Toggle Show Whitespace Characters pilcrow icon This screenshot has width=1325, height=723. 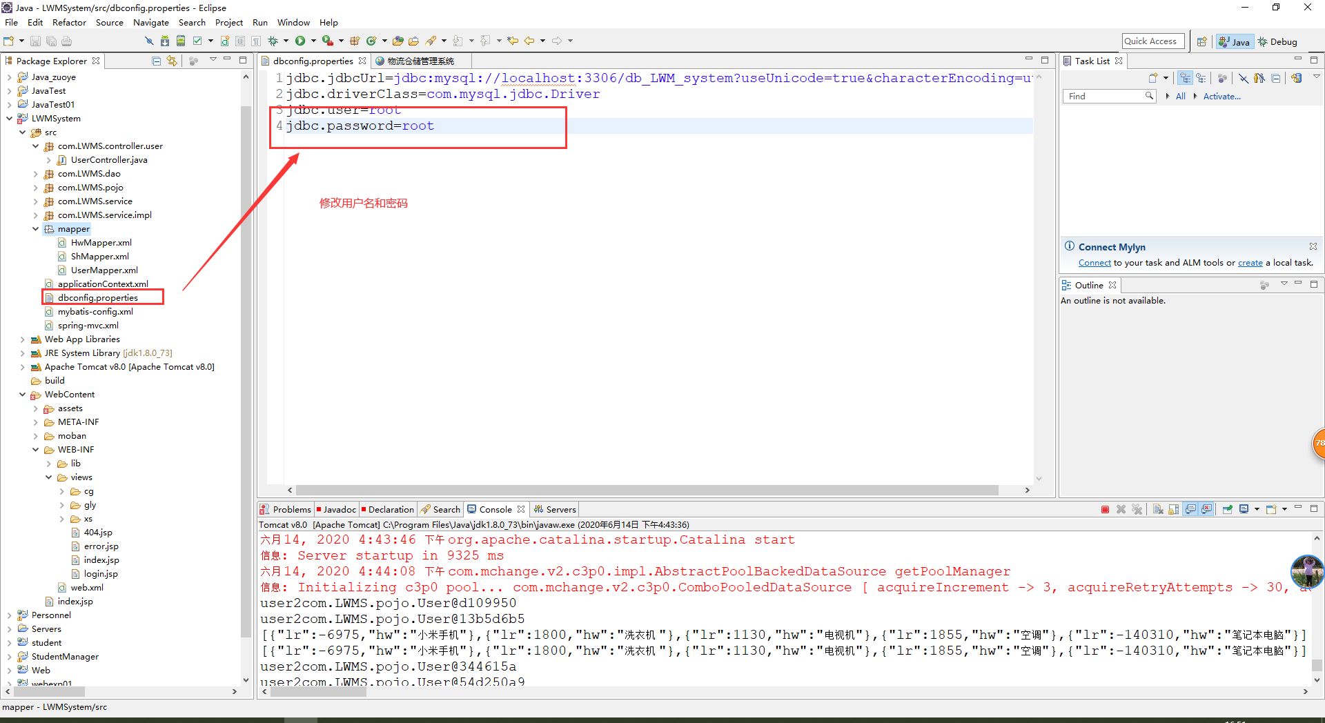[256, 41]
